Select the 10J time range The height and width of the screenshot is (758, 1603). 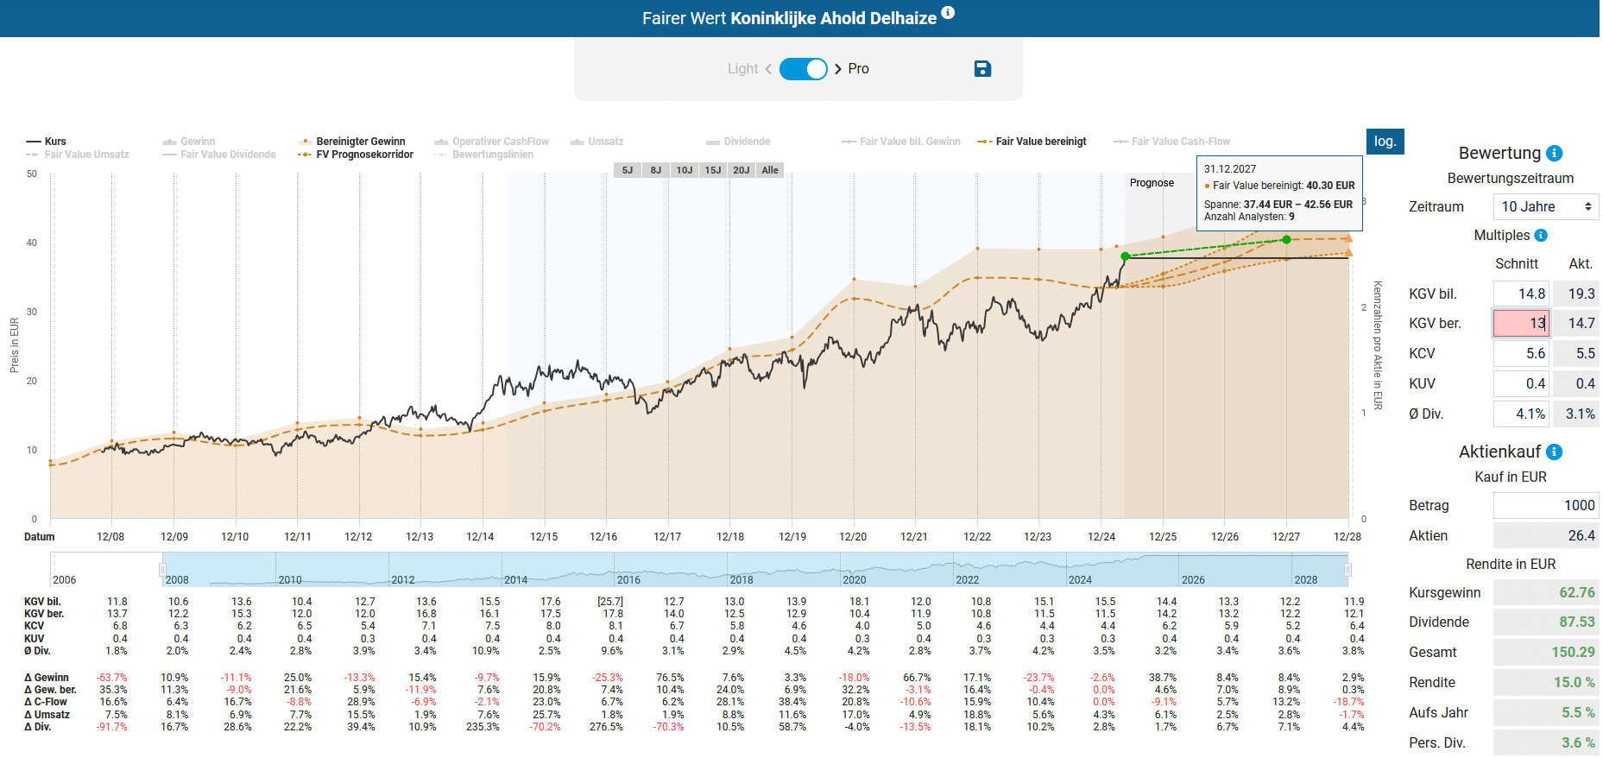tap(685, 170)
